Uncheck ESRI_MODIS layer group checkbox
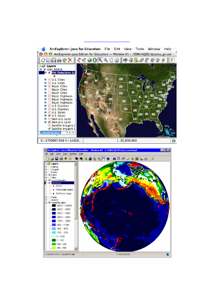214x285 pixels. click(45, 69)
